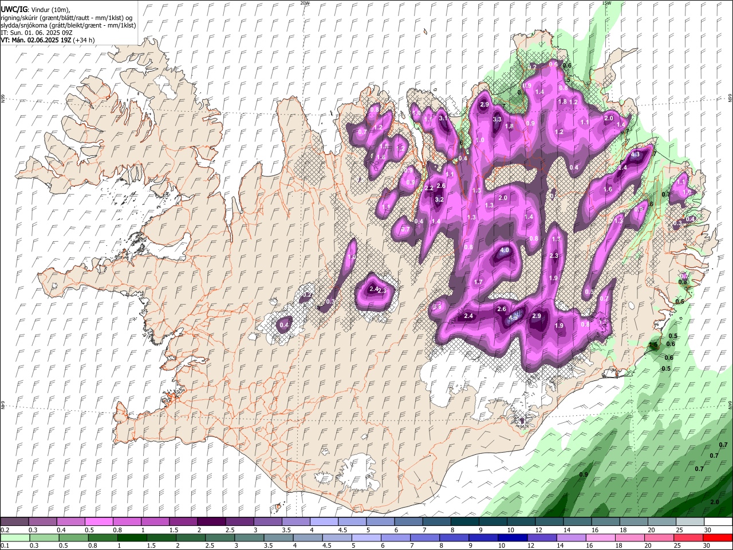Pick the darkest green rain swatch labelled 1
733x550 pixels.
(x=132, y=538)
